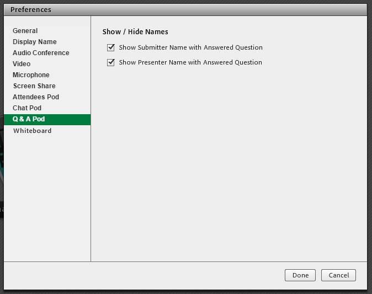This screenshot has width=372, height=294.
Task: Toggle the Show Presenter Name checkbox
Action: click(x=111, y=62)
